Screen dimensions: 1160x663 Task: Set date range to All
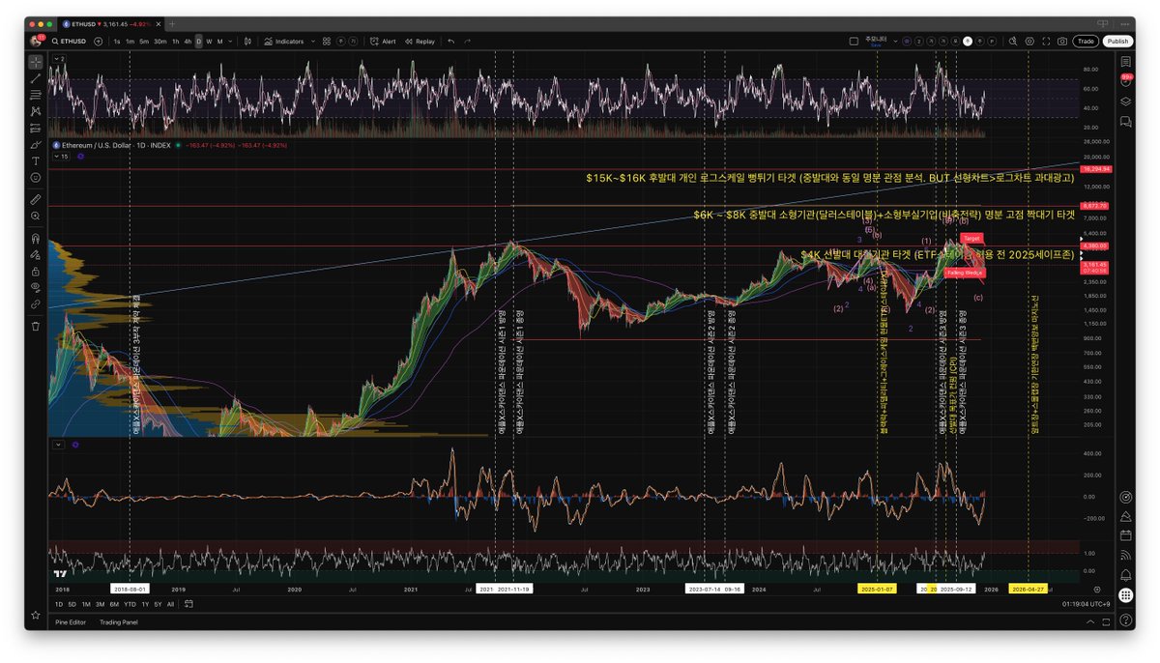[x=171, y=603]
